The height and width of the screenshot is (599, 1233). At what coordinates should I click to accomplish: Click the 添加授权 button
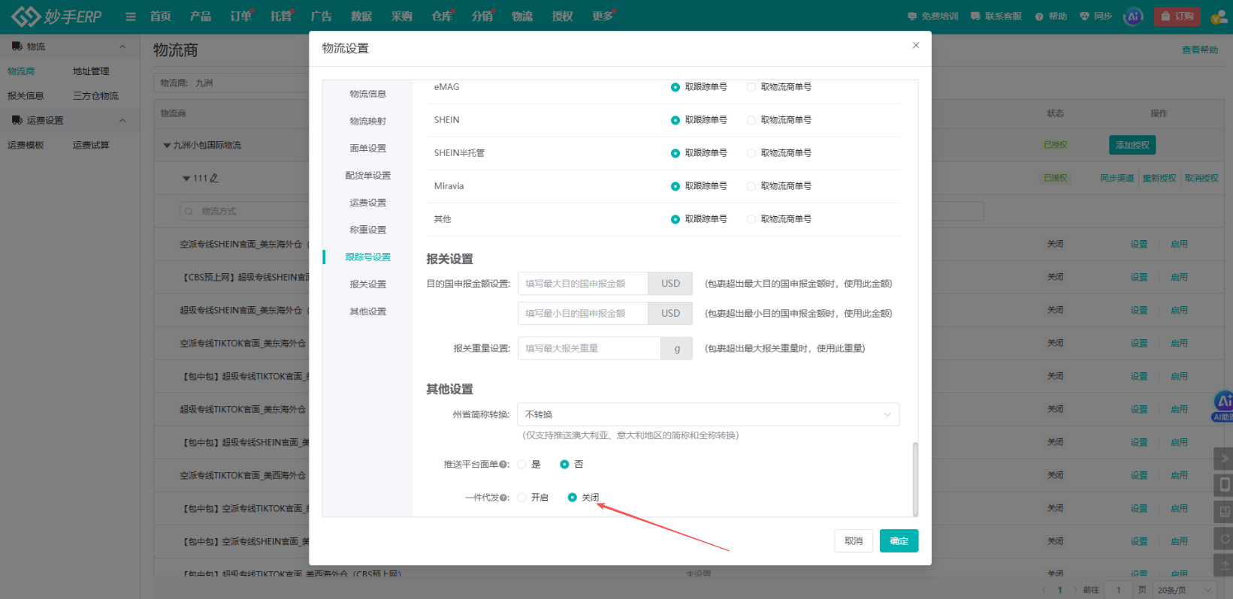pyautogui.click(x=1132, y=145)
